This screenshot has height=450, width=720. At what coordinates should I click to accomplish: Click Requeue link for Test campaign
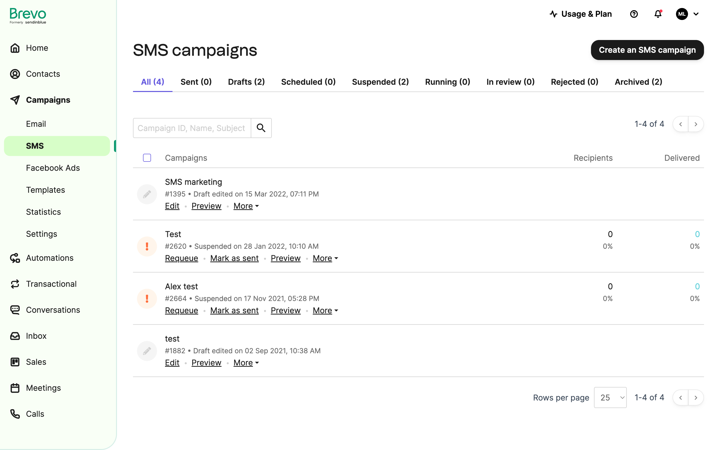pos(181,258)
